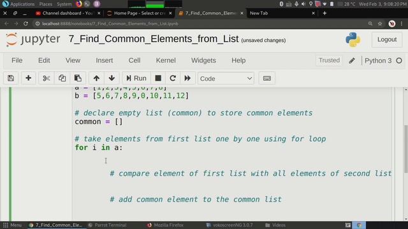Click the '# compare element of first list' comment
Image resolution: width=408 pixels, height=229 pixels.
(x=251, y=174)
